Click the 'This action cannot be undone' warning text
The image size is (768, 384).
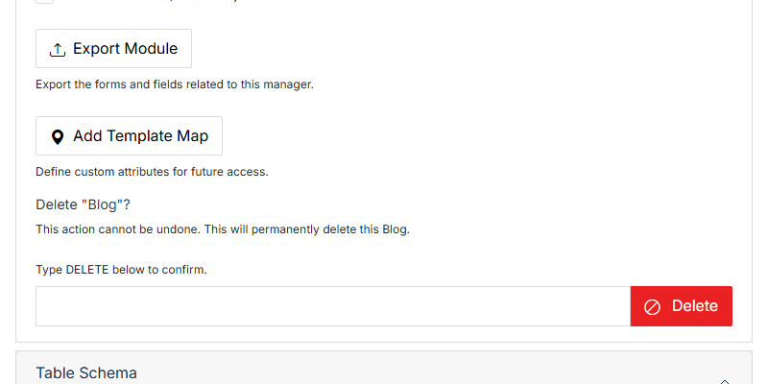point(223,229)
